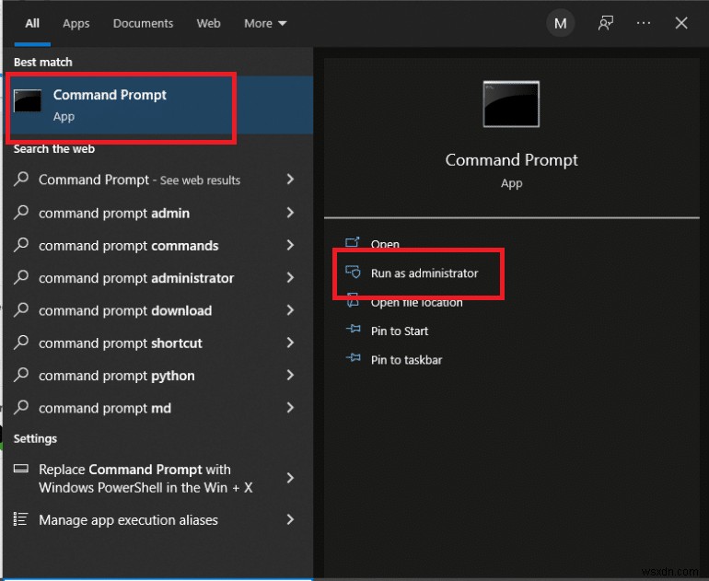Screen dimensions: 709x581
Task: Search web for command prompt python
Action: [117, 376]
